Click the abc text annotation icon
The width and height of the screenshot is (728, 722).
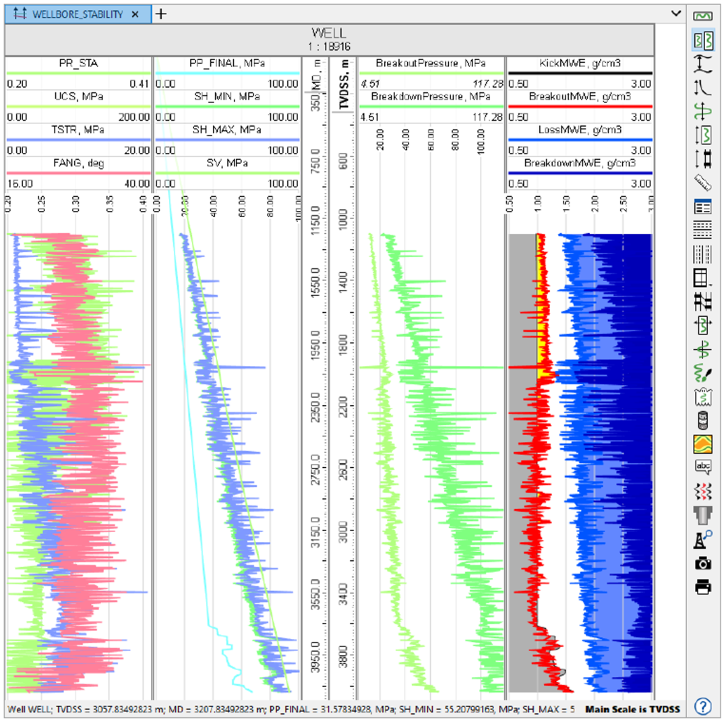point(702,468)
